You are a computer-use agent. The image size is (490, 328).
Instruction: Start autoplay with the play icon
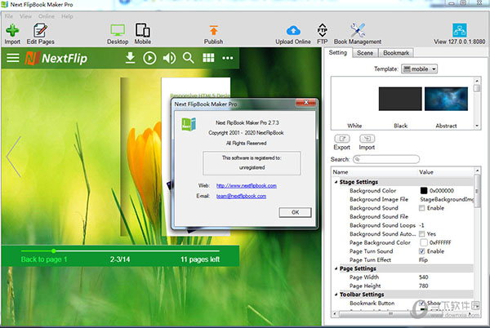point(149,58)
